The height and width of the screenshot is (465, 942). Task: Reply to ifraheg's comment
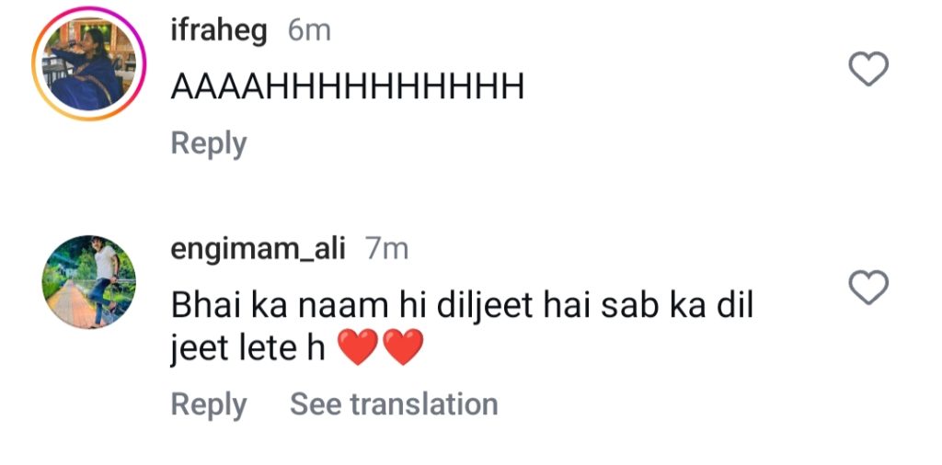coord(209,143)
